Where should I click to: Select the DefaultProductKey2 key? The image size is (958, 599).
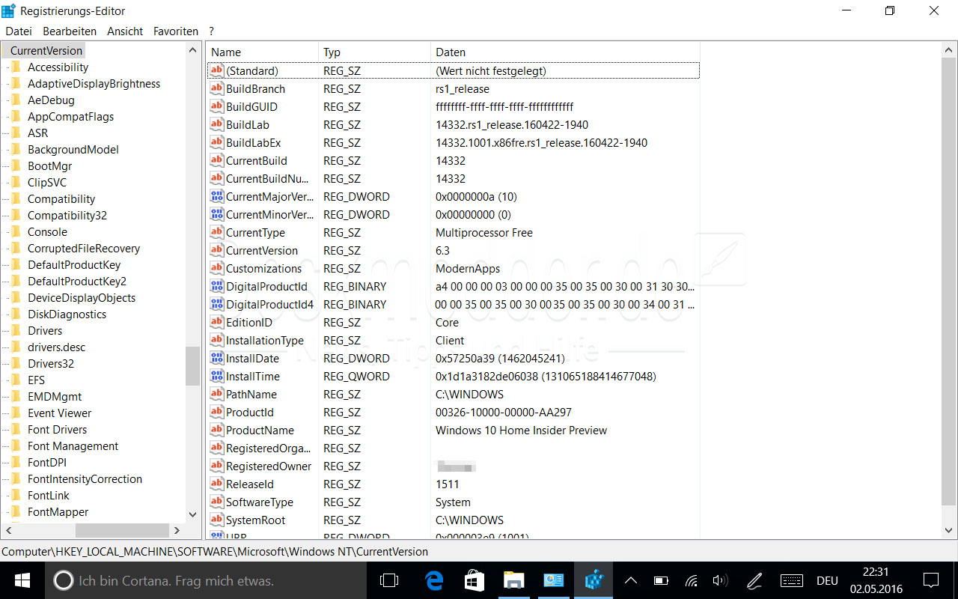(x=76, y=281)
